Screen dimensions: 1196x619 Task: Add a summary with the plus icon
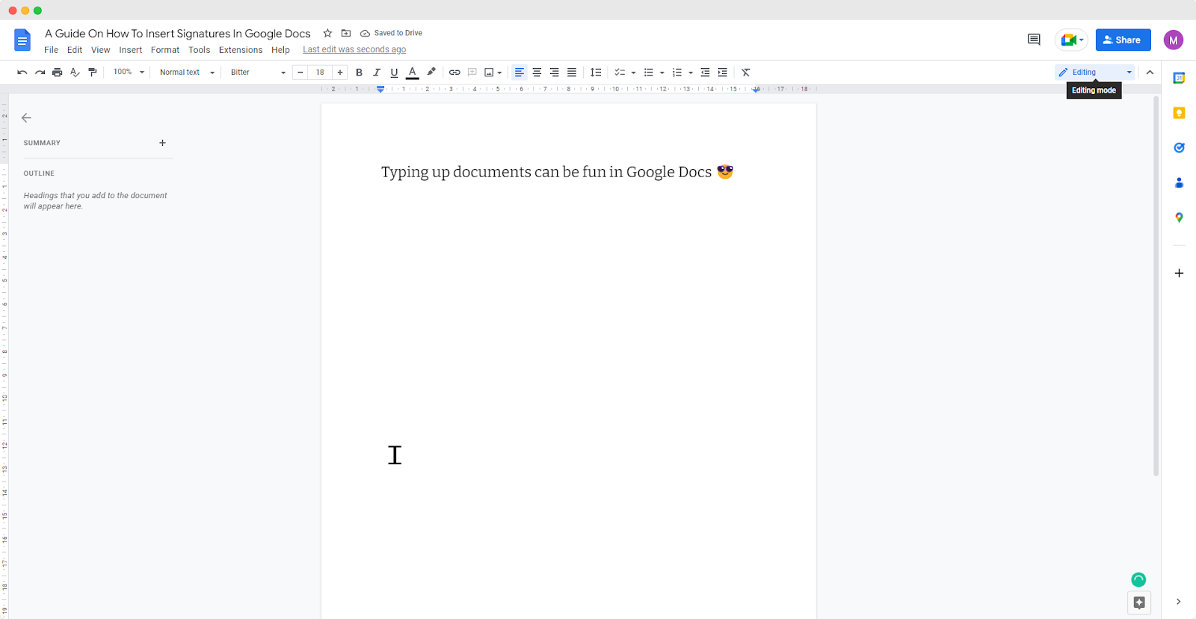tap(162, 143)
